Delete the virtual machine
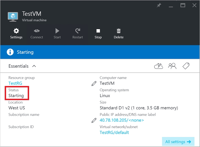Viewport: 200px width, 147px height. 119,33
